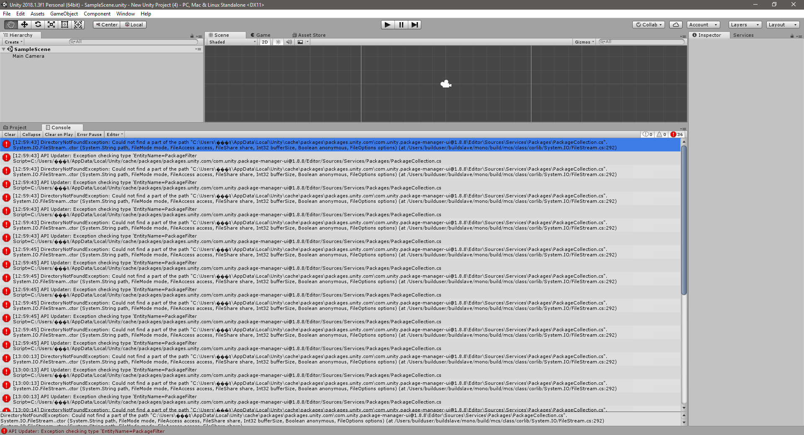Viewport: 804px width, 435px height.
Task: Open Hierarchy panel options menu
Action: point(199,36)
